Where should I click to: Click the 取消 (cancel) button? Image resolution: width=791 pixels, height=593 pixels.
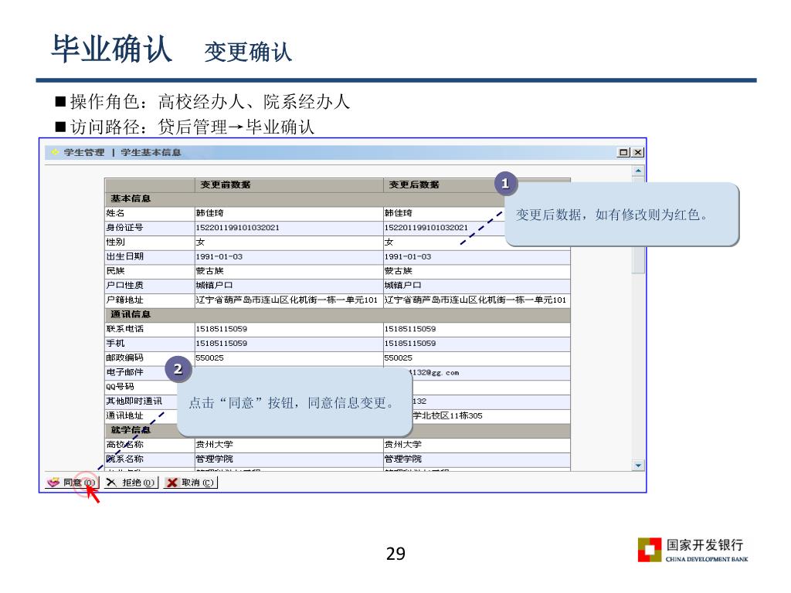191,483
